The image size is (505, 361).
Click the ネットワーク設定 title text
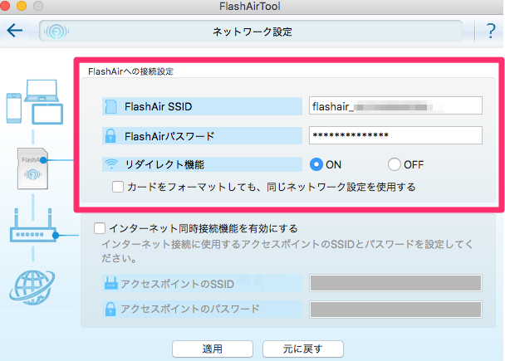pos(252,32)
